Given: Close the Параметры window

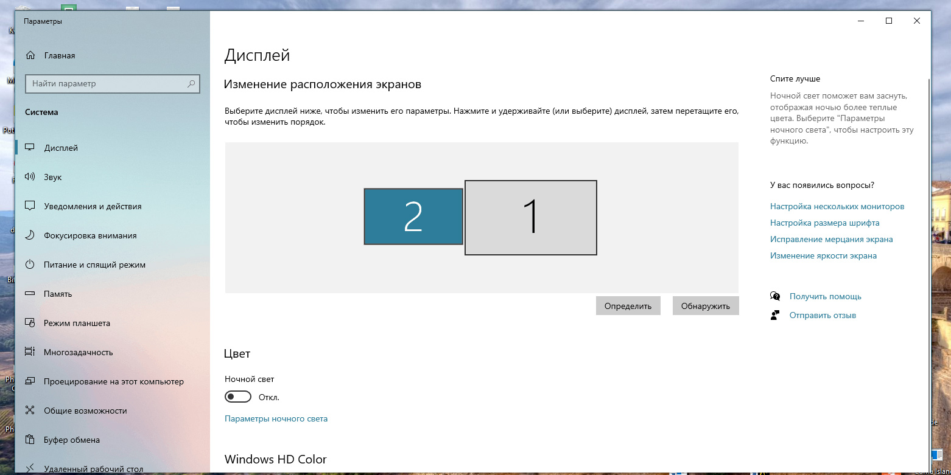Looking at the screenshot, I should click(x=917, y=21).
